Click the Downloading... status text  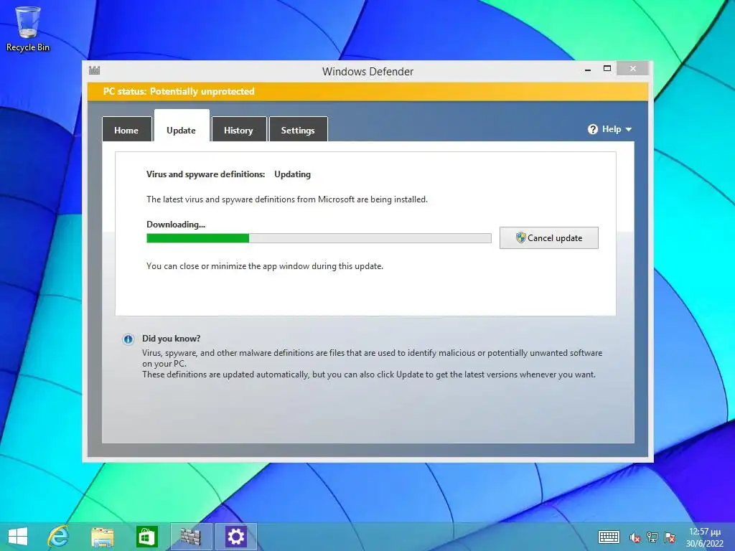pos(176,225)
